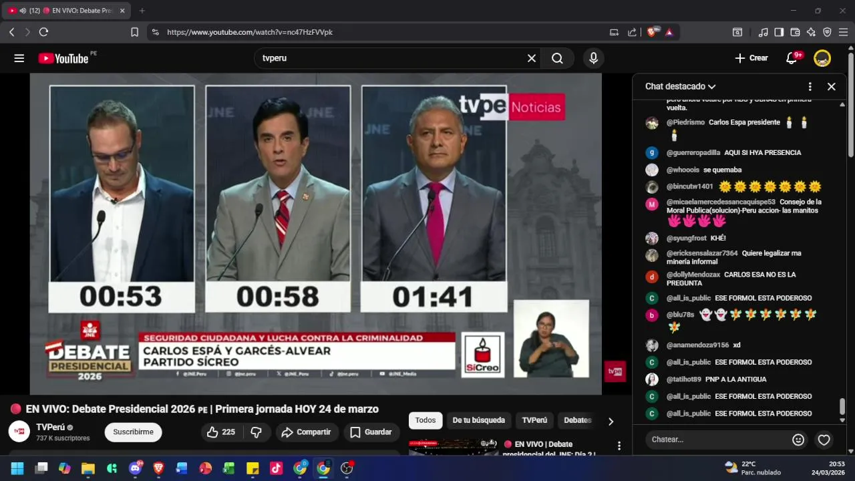Open the browser main menu
The width and height of the screenshot is (855, 481).
[844, 32]
